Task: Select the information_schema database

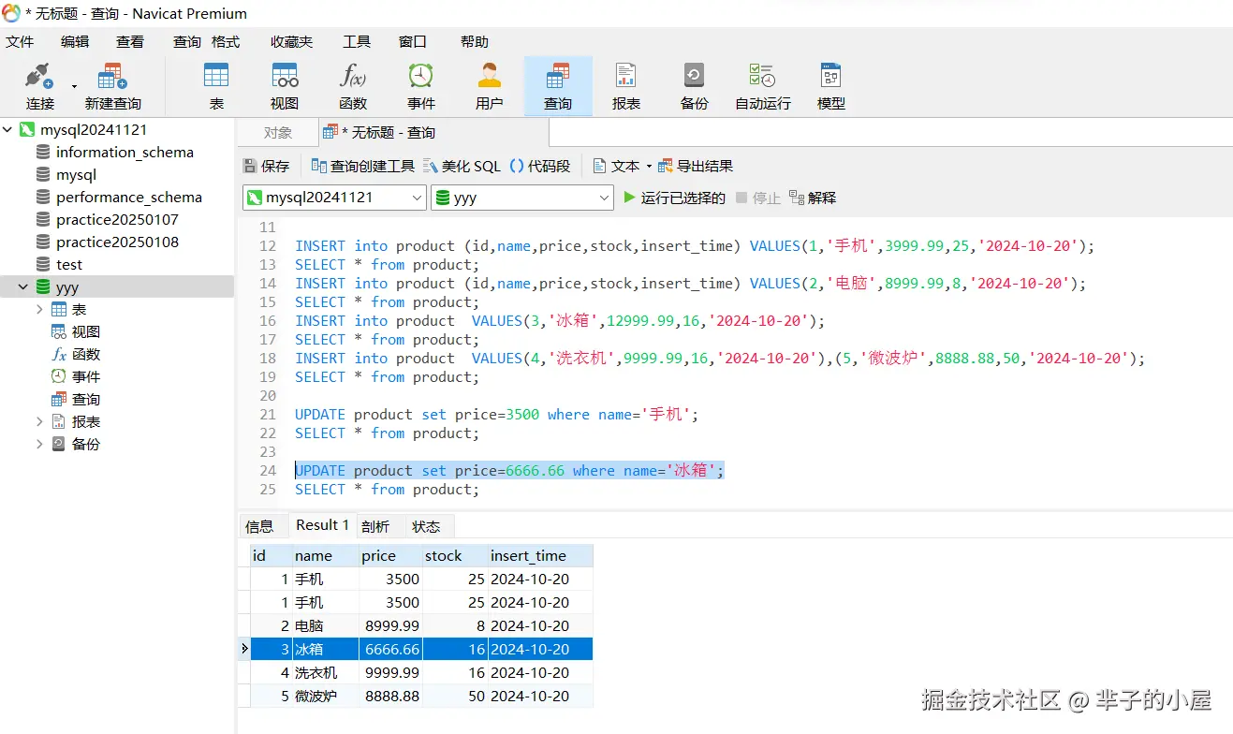Action: [125, 152]
